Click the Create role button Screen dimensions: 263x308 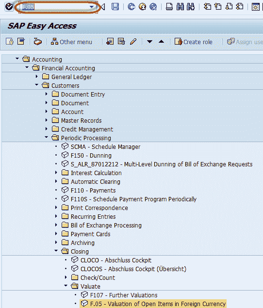coord(194,42)
